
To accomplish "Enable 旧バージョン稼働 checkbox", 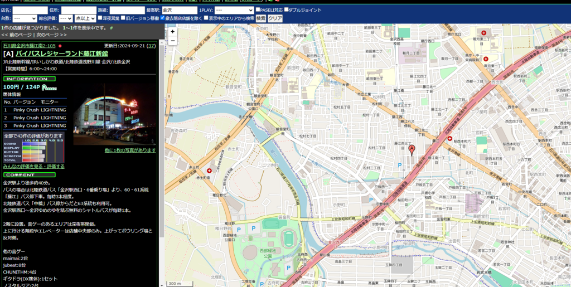I will [x=123, y=17].
